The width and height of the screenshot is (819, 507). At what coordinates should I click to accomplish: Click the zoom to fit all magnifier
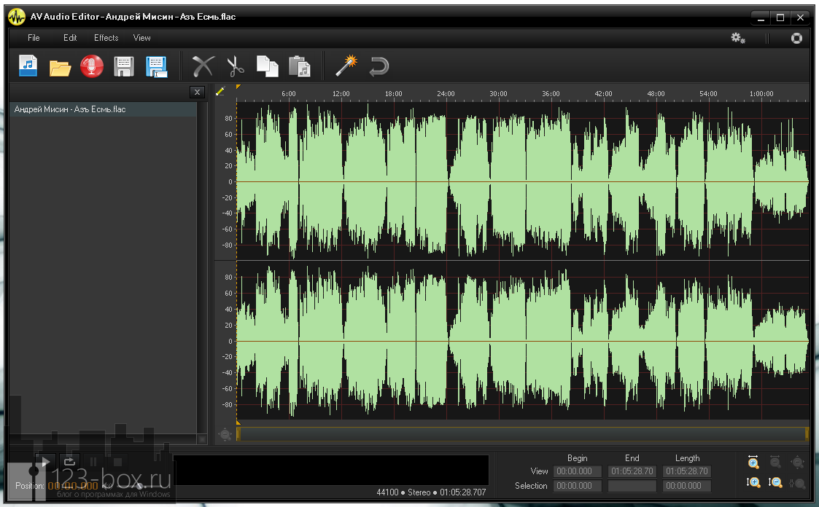coord(798,462)
